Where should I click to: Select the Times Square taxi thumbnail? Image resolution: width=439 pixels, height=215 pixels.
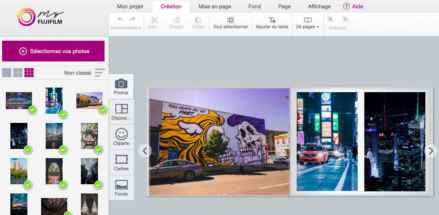[54, 100]
